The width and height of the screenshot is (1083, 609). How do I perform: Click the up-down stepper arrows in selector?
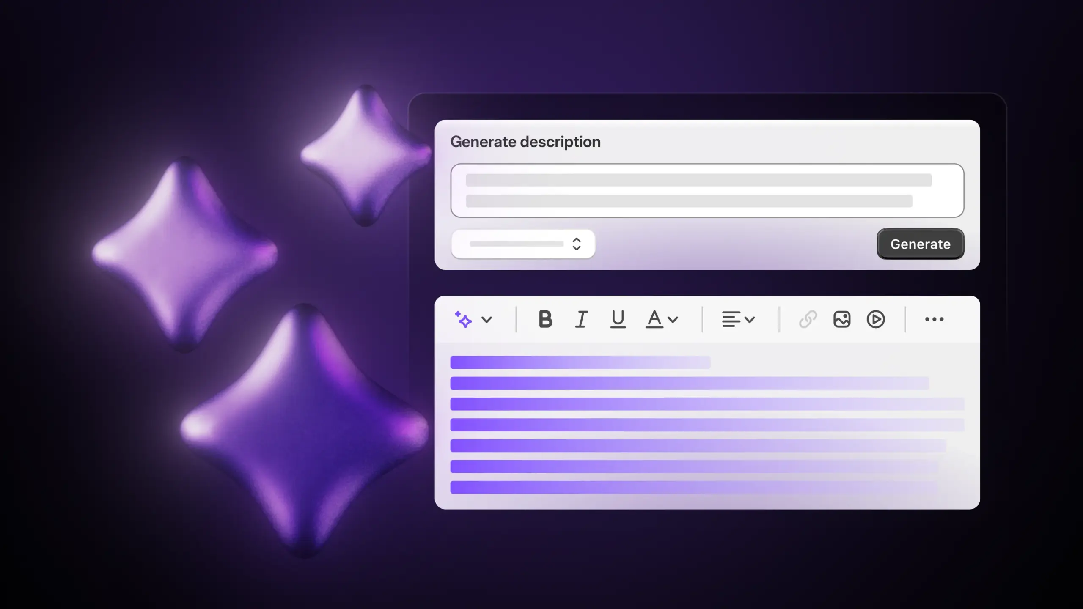[577, 244]
